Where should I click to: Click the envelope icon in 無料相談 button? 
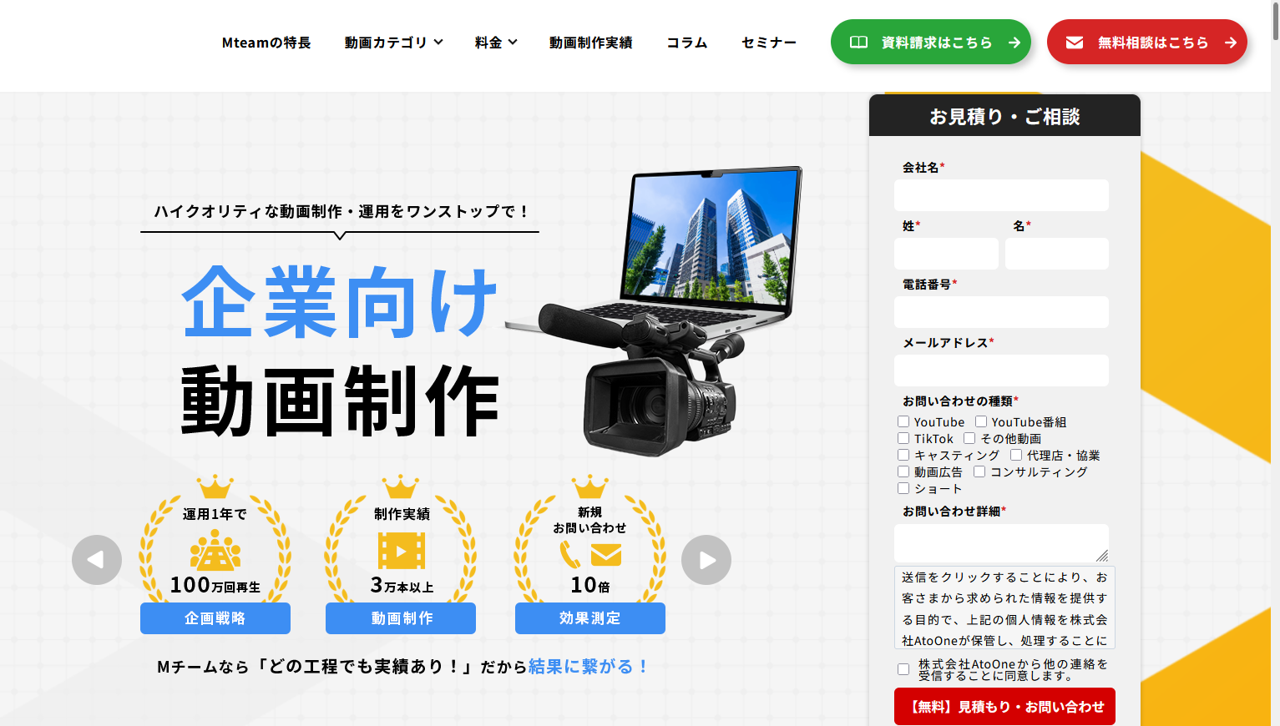click(x=1075, y=43)
